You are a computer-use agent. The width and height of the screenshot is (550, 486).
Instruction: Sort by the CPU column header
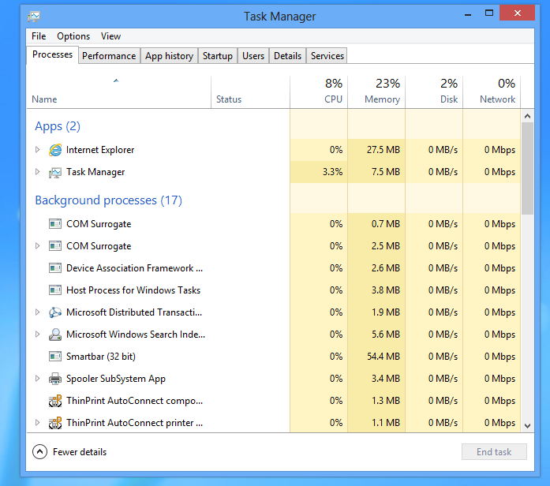[x=319, y=92]
